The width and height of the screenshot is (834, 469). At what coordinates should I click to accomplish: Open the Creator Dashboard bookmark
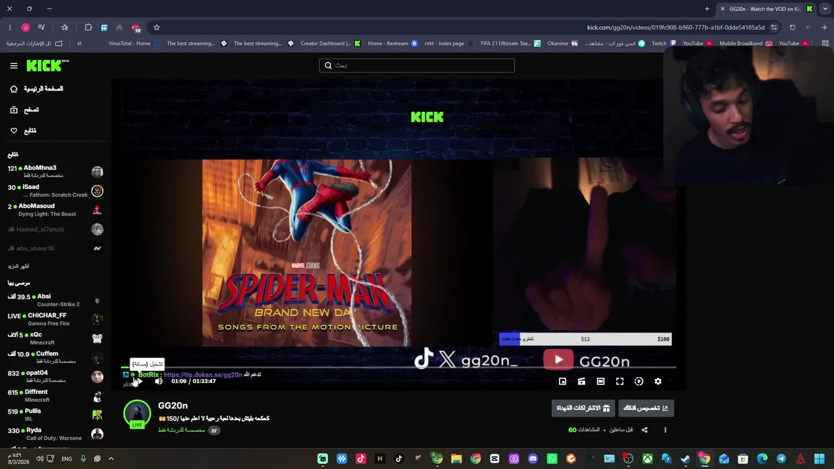[x=330, y=44]
